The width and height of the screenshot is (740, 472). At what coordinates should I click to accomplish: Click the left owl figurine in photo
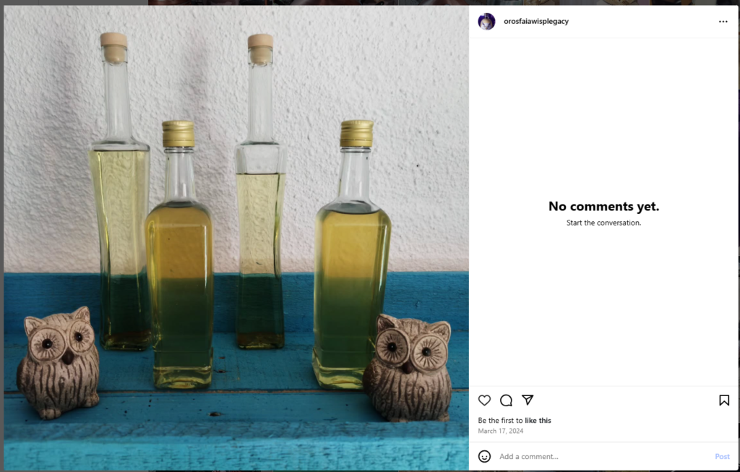59,361
